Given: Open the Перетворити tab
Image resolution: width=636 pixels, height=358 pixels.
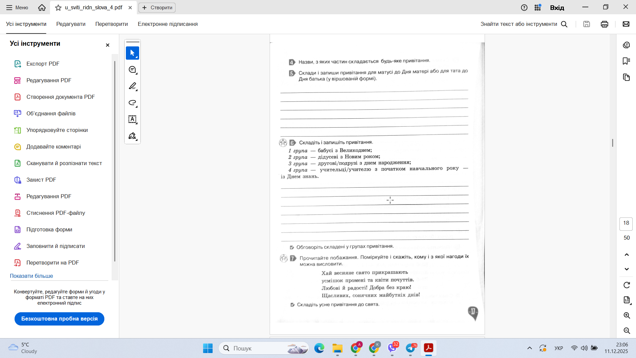Looking at the screenshot, I should (x=111, y=24).
